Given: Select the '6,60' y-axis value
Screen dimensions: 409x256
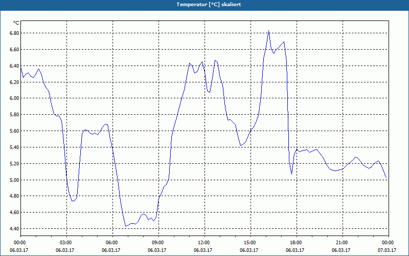Looking at the screenshot, I should 15,49.
